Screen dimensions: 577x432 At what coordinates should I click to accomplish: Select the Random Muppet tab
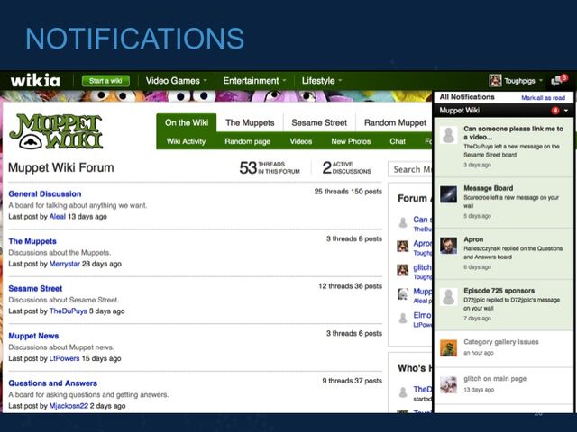395,122
